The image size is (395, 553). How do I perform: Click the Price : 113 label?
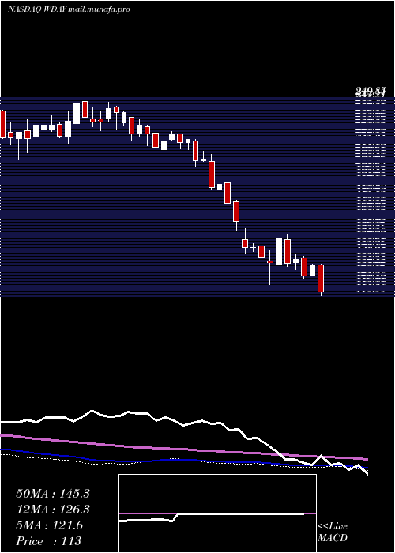(48, 541)
